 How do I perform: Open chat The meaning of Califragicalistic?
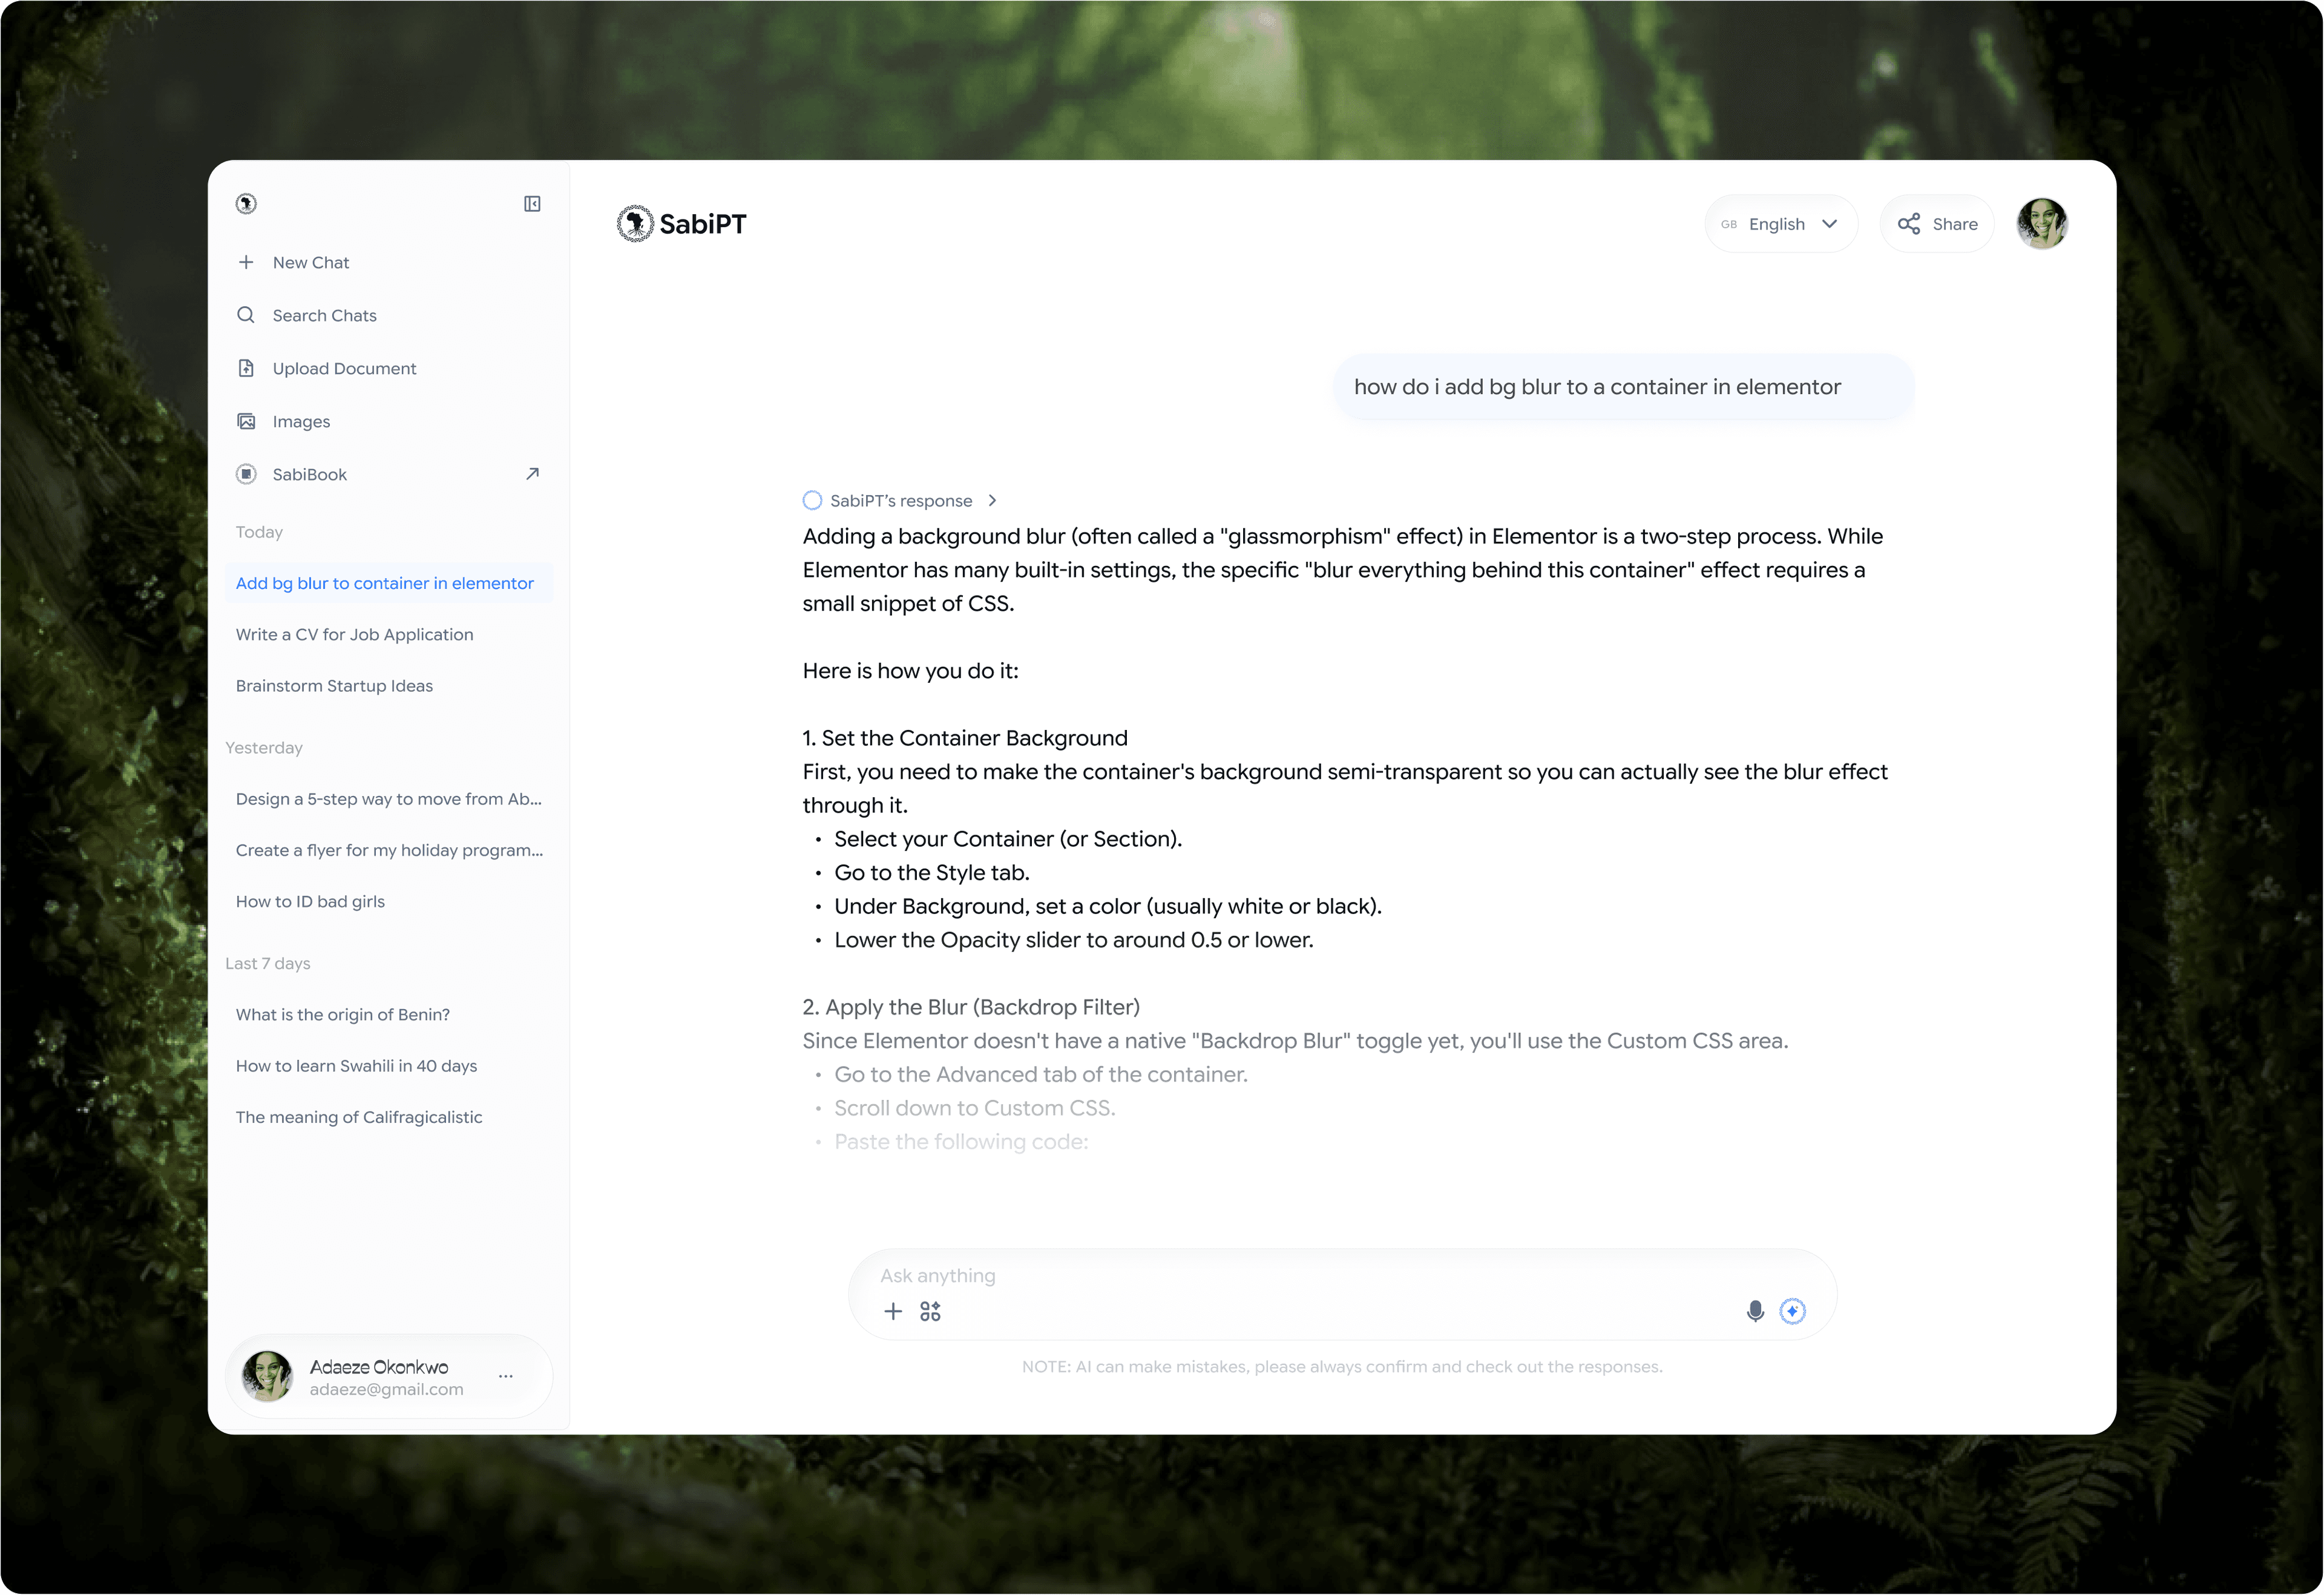point(359,1117)
